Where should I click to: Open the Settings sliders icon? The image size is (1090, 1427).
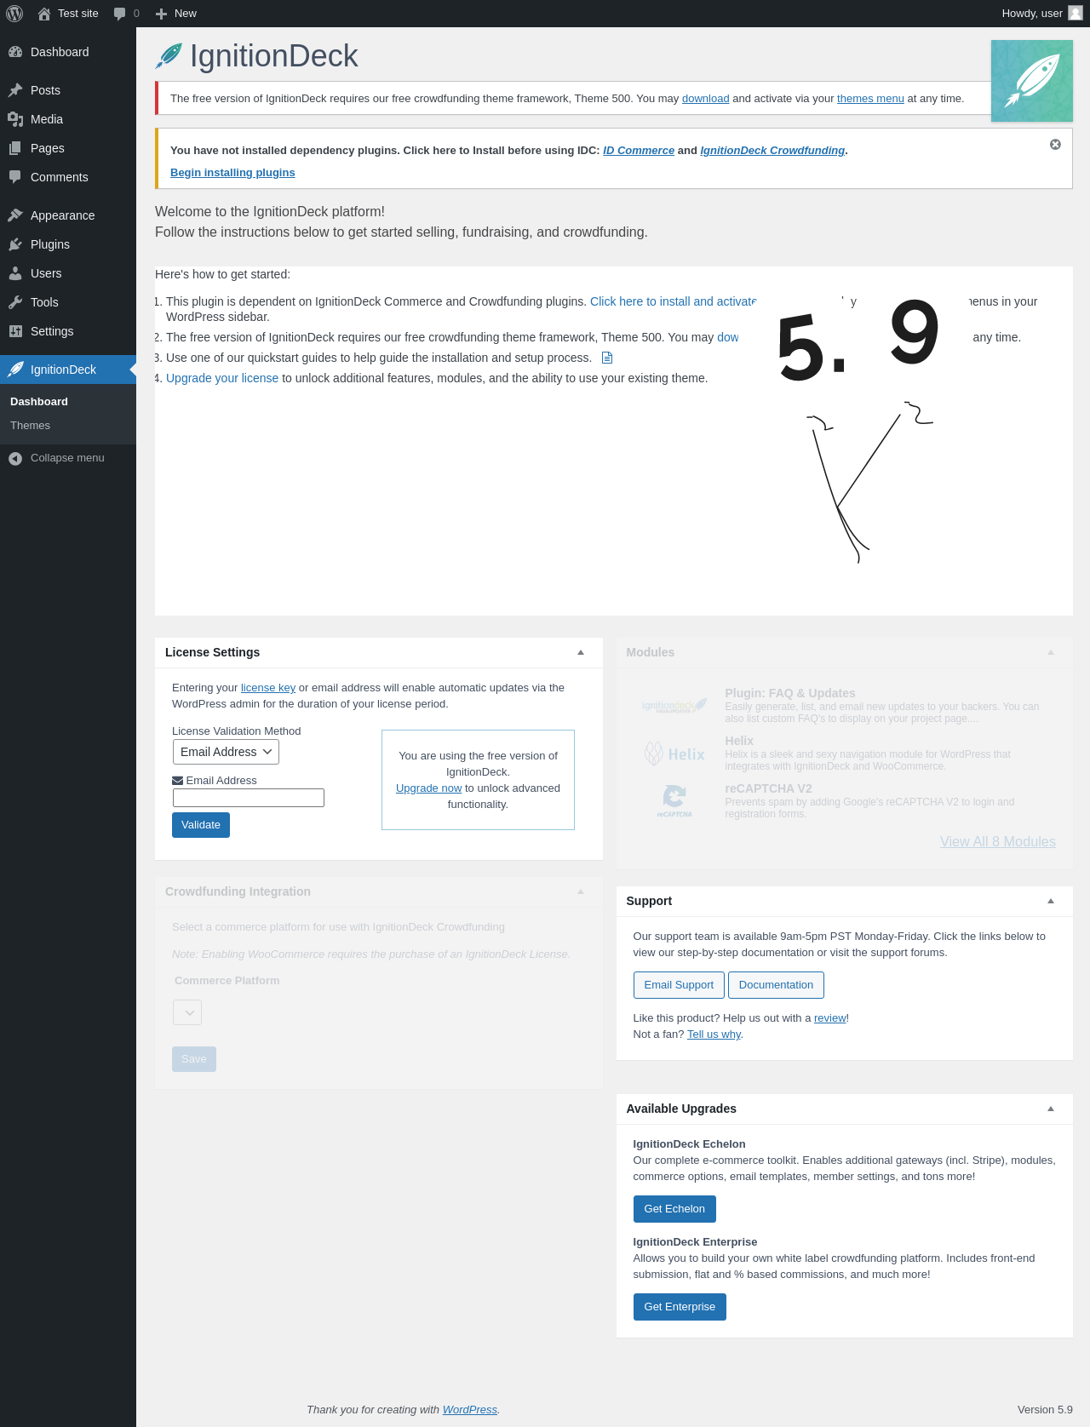[x=15, y=331]
